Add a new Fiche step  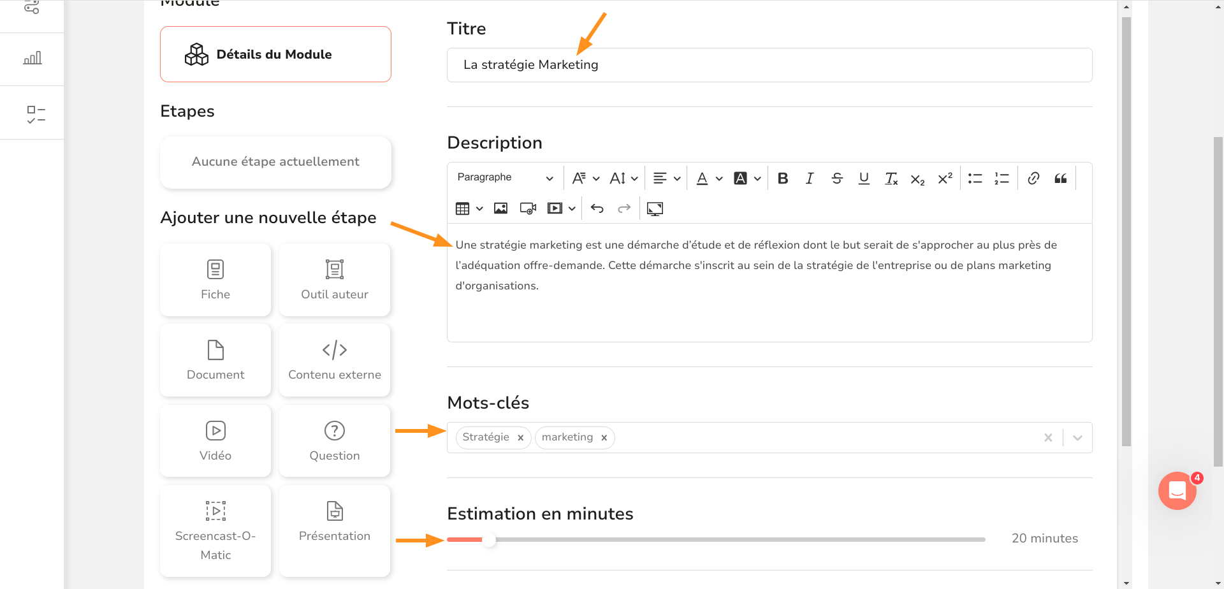point(215,279)
